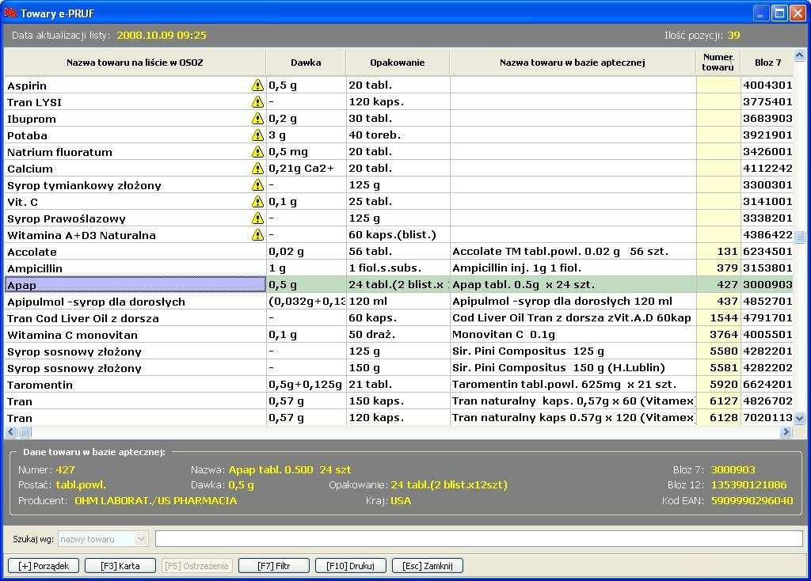Click Nazwa towaru w bazie aptecznej header

[573, 63]
